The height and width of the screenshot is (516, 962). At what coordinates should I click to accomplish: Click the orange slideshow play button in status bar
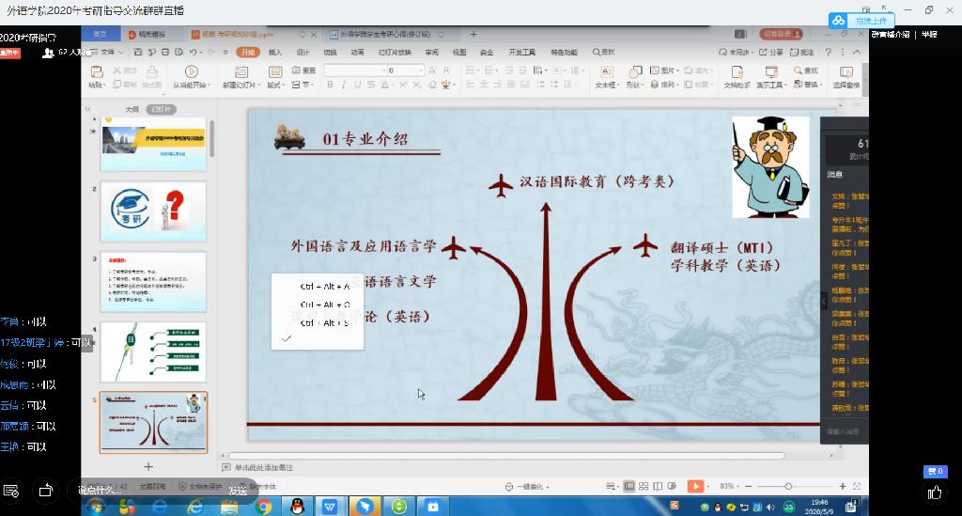695,486
